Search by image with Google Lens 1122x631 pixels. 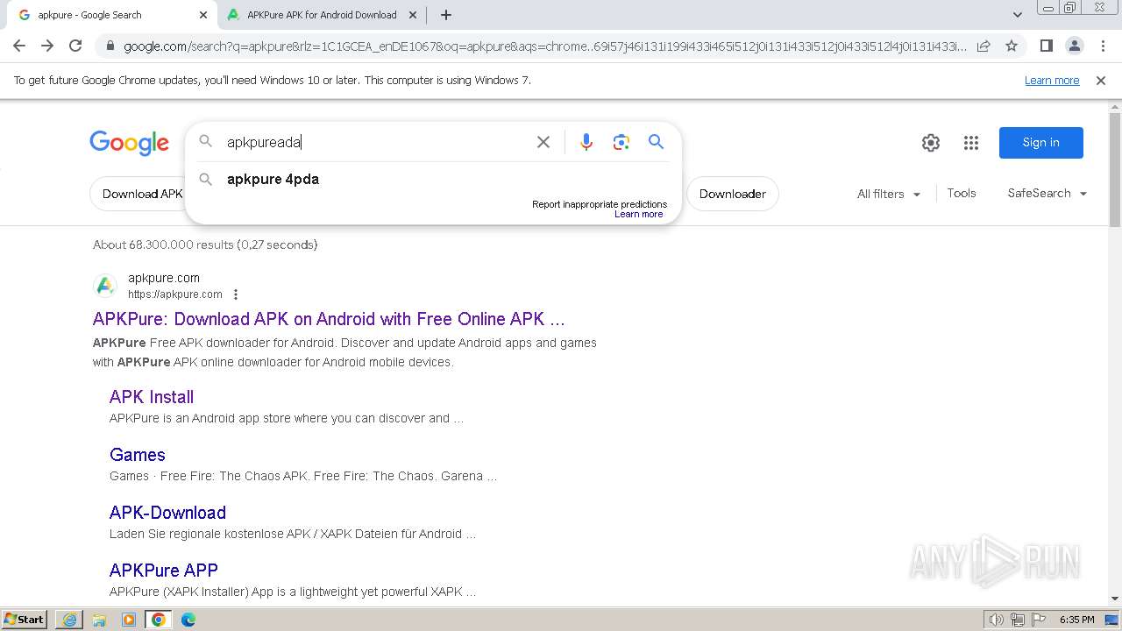point(621,142)
